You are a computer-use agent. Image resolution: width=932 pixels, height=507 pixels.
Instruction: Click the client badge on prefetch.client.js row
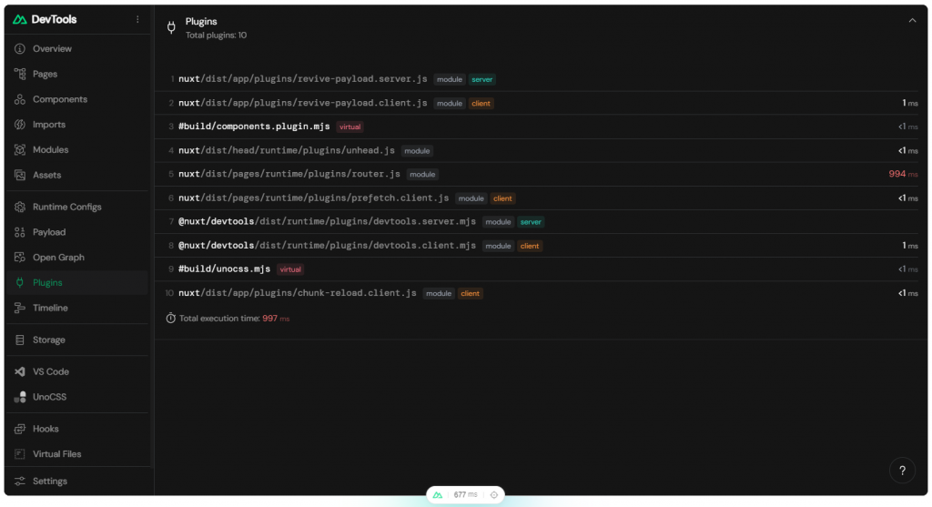tap(502, 198)
